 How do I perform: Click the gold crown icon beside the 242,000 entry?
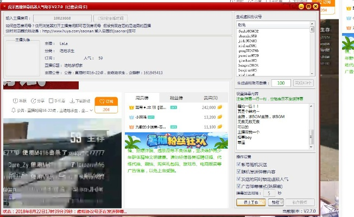[131, 107]
